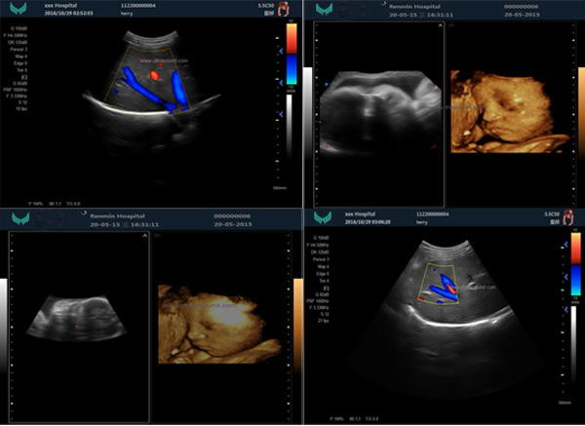Click the organ body-mark icon in top-left panel
The height and width of the screenshot is (426, 585).
tap(283, 10)
